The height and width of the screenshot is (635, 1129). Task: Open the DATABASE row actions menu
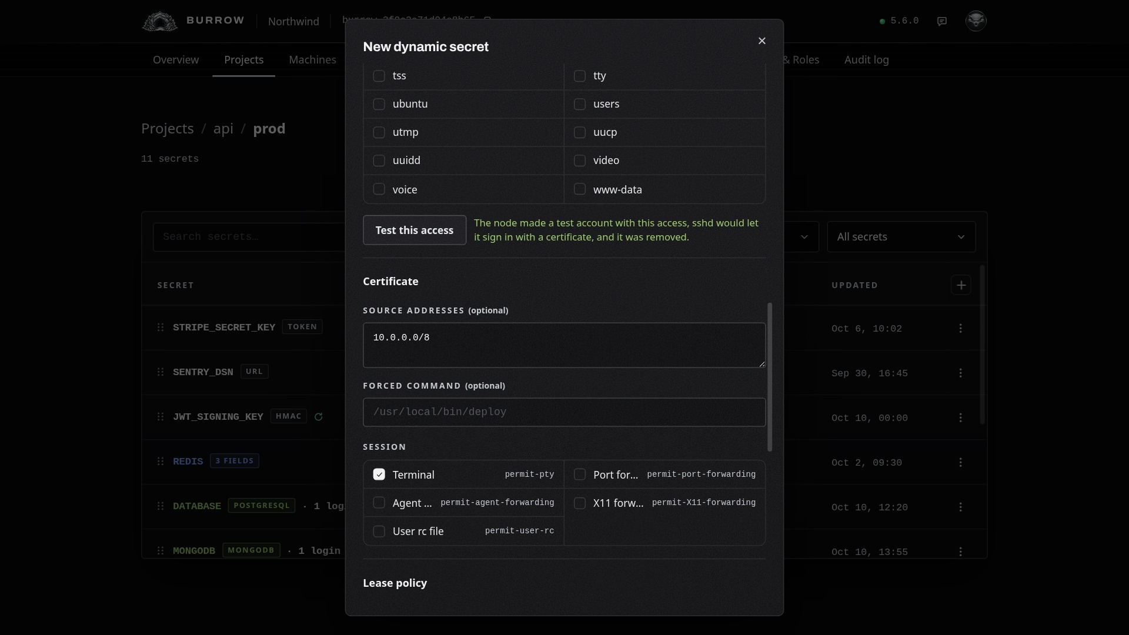click(x=961, y=507)
